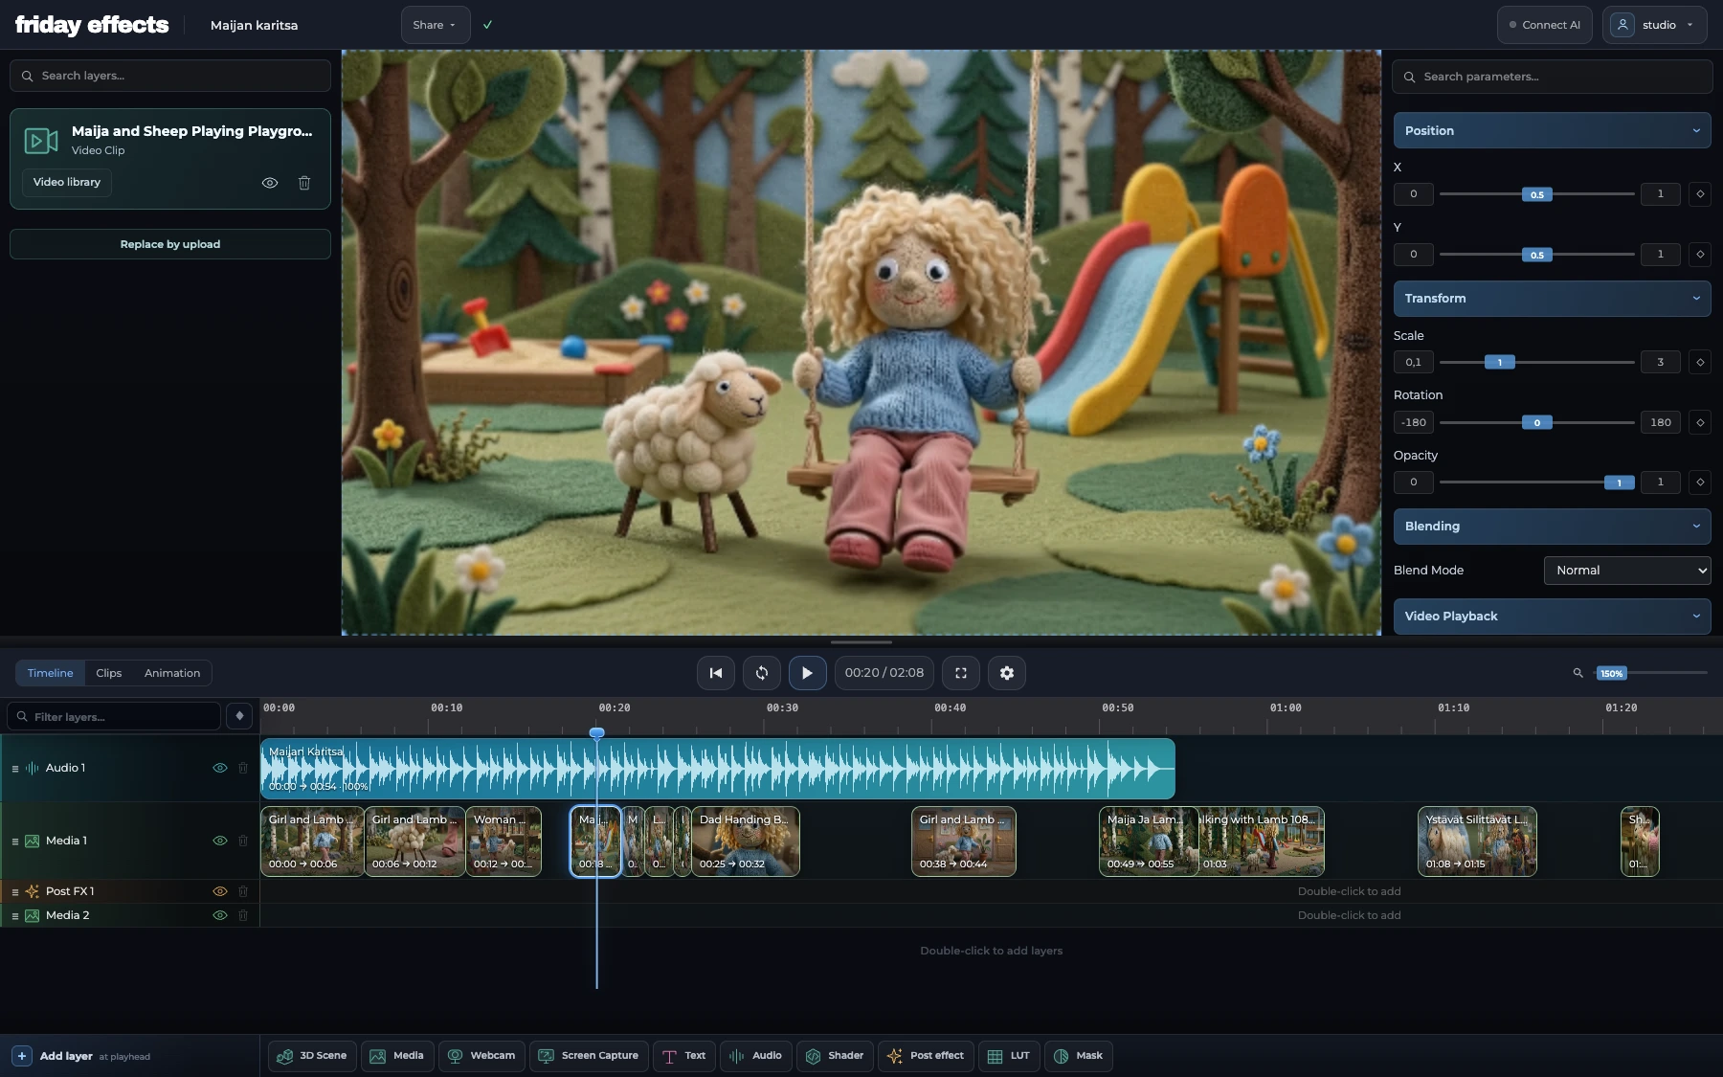
Task: Add a LUT layer
Action: coord(1009,1056)
